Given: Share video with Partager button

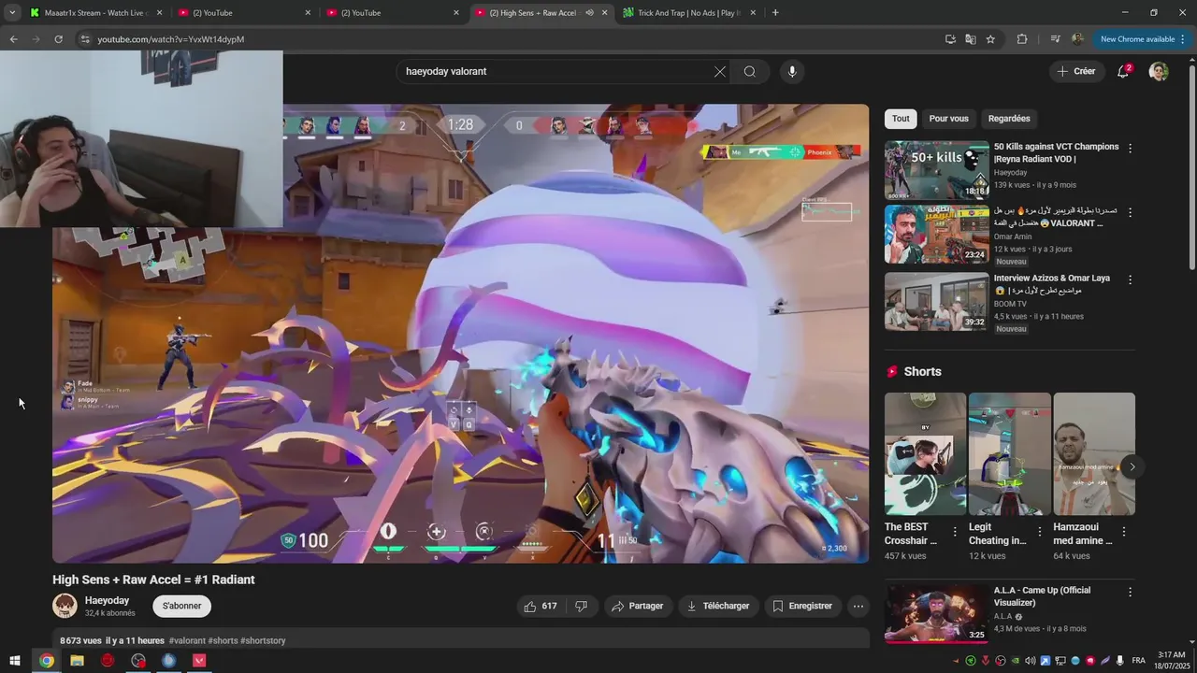Looking at the screenshot, I should [x=637, y=606].
